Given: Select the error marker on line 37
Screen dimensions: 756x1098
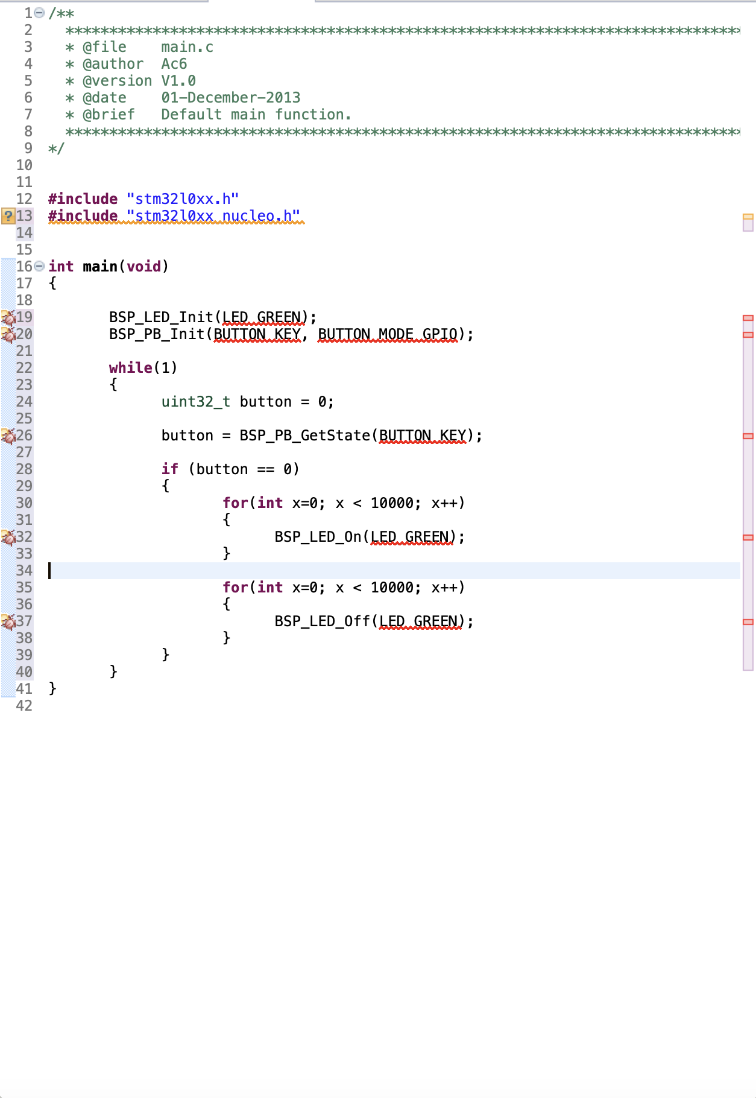Looking at the screenshot, I should pyautogui.click(x=8, y=621).
